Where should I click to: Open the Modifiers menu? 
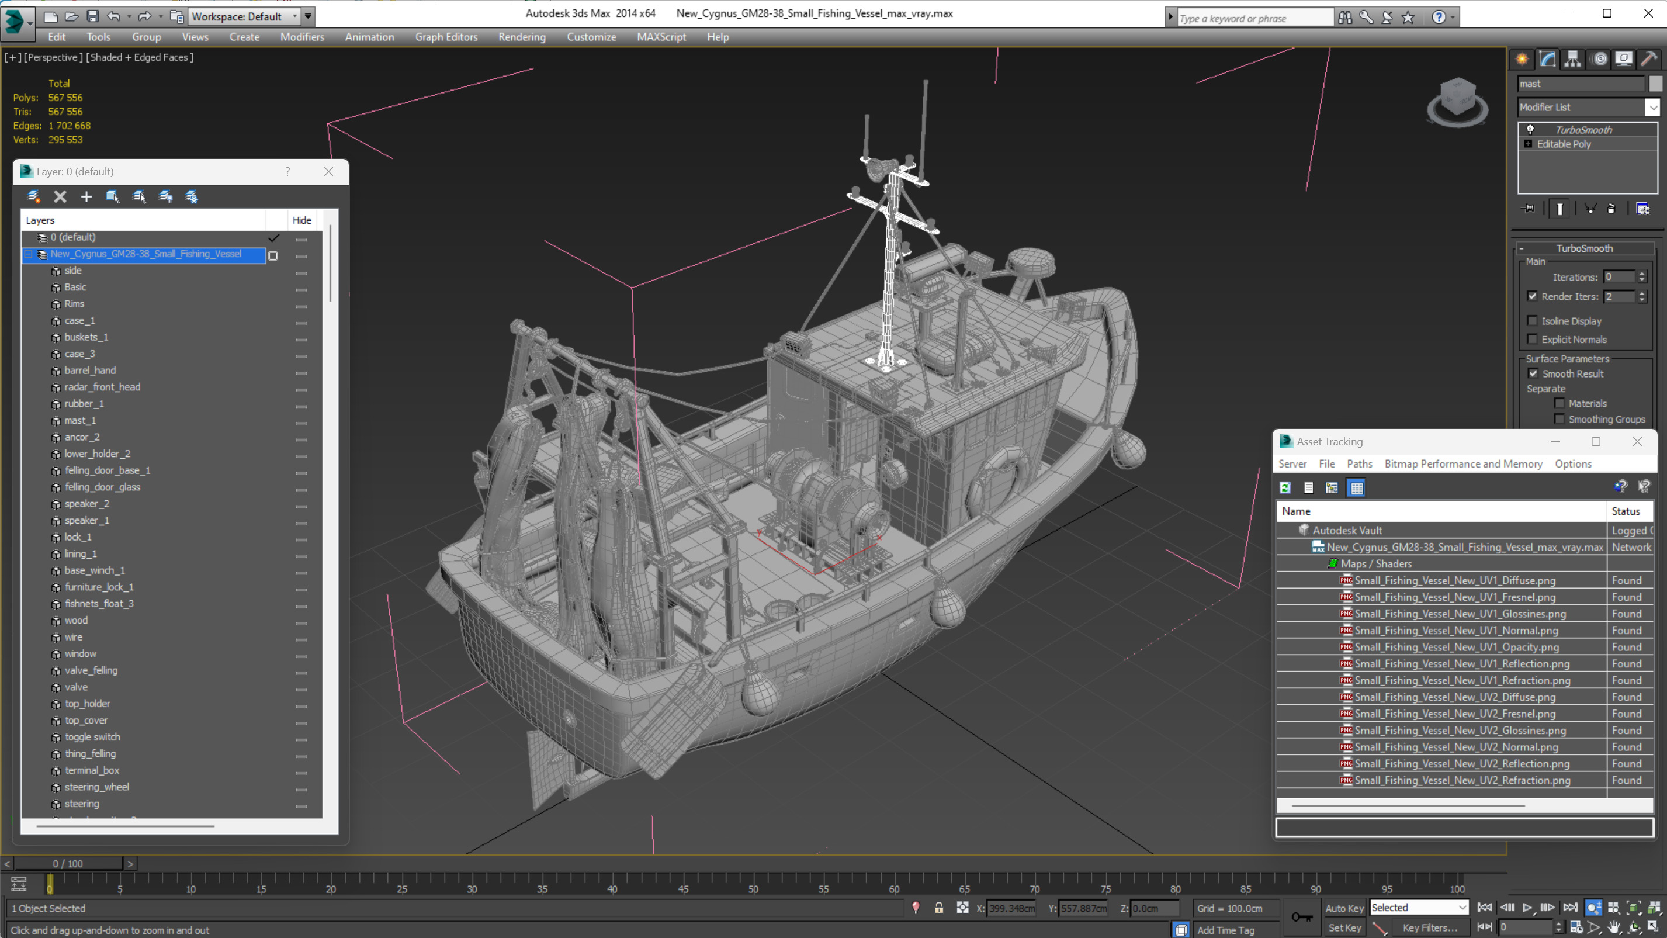point(301,37)
